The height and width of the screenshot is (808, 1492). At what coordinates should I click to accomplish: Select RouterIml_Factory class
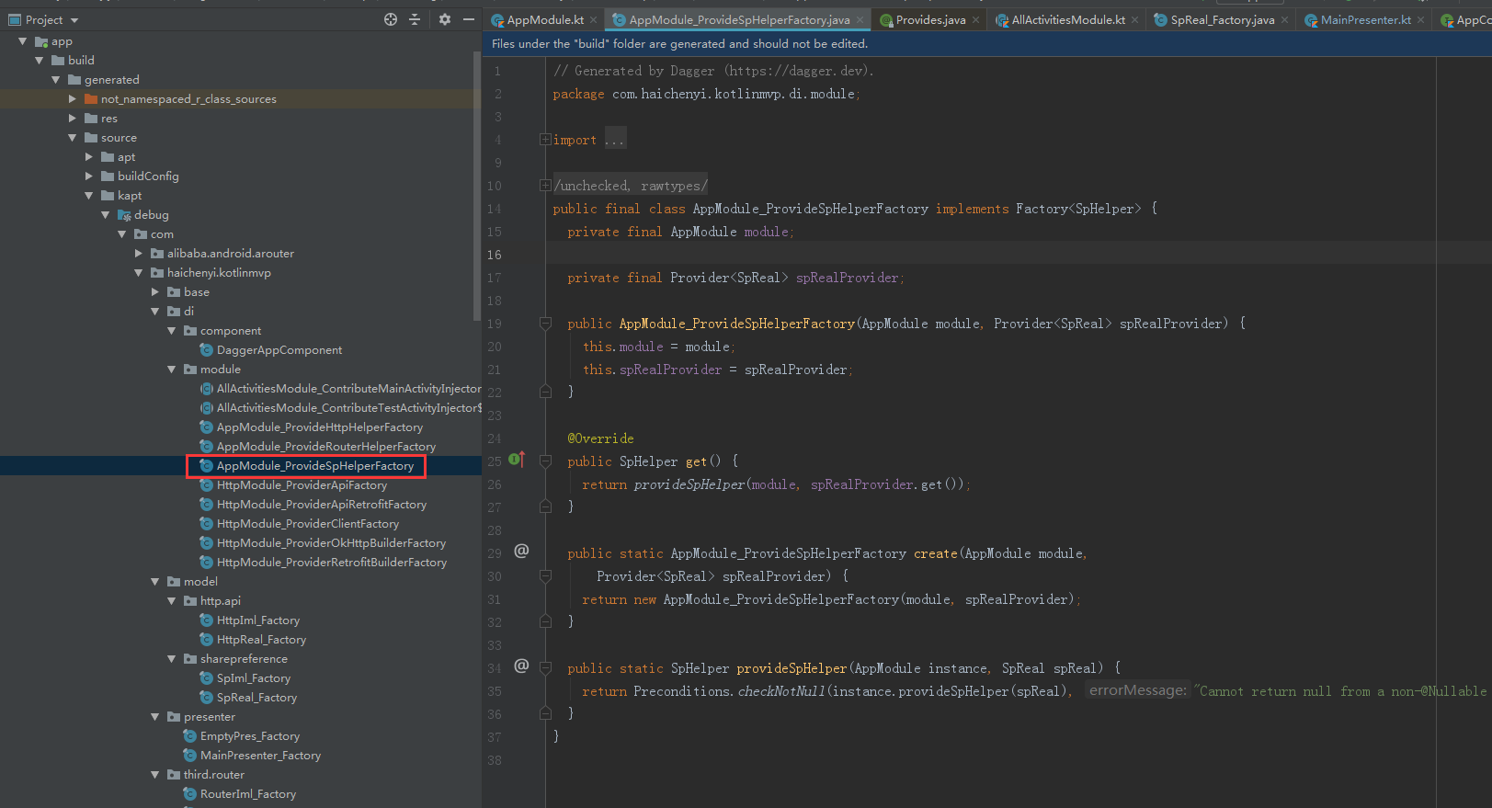point(248,794)
